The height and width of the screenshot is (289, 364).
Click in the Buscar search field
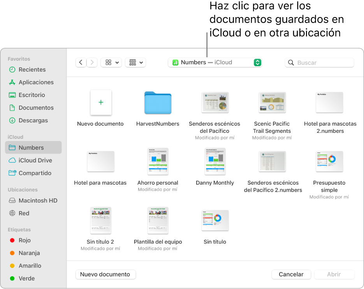point(320,62)
